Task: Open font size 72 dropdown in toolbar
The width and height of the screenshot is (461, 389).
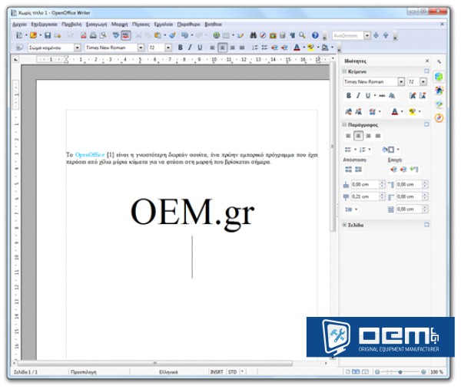Action: [x=168, y=48]
